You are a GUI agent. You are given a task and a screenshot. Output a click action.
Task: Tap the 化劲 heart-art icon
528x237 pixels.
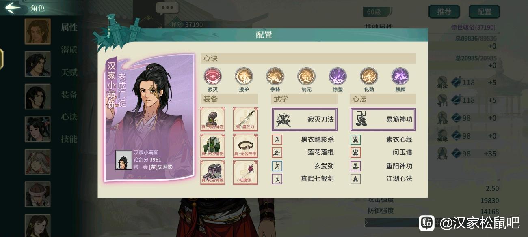tap(369, 76)
